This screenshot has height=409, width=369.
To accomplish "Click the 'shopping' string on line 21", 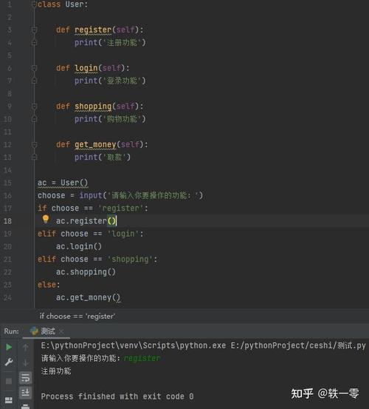I will coord(130,260).
